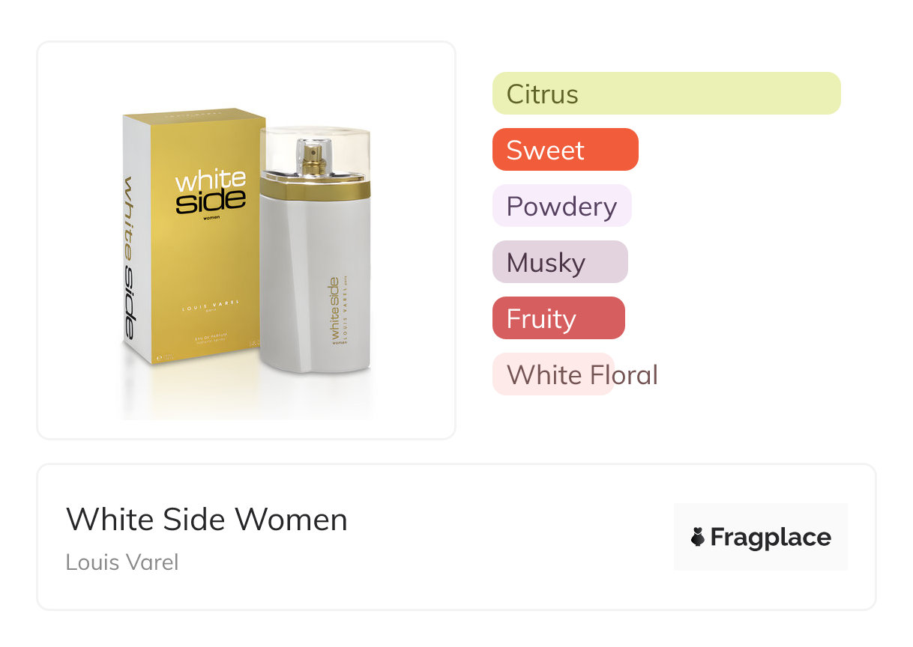Select the White Floral accord label
This screenshot has width=913, height=647.
pos(582,374)
